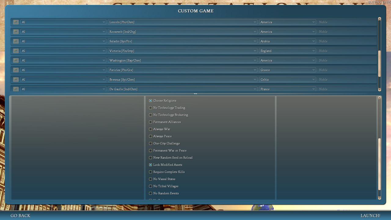This screenshot has width=391, height=220.
Task: Click Launch! to start the game
Action: pos(370,215)
